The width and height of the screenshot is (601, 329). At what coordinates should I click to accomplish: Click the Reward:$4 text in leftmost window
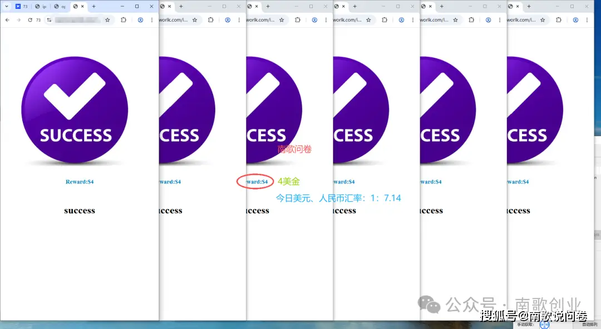80,182
